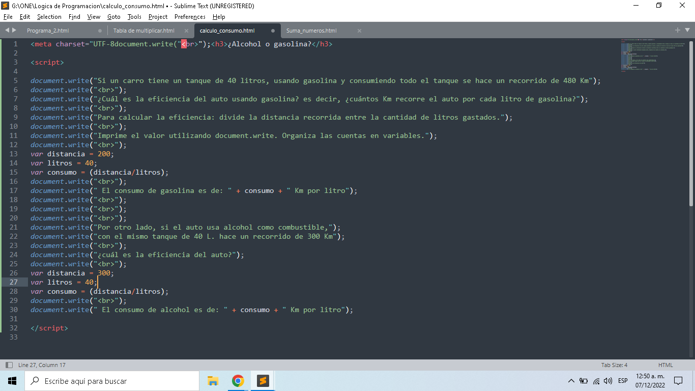This screenshot has height=391, width=695.
Task: Open Google Chrome from taskbar
Action: [x=238, y=381]
